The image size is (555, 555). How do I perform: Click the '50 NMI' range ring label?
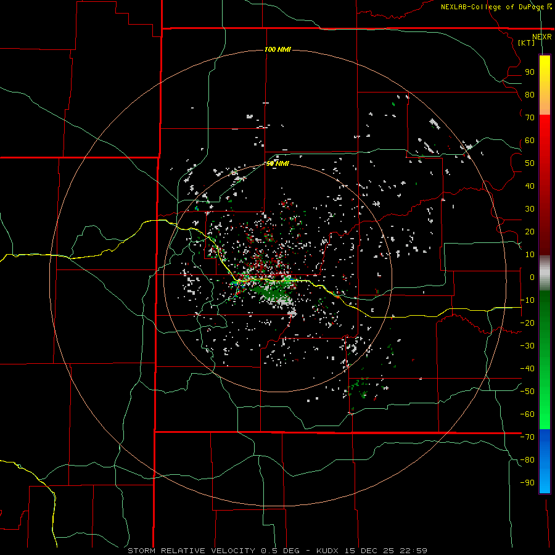277,163
